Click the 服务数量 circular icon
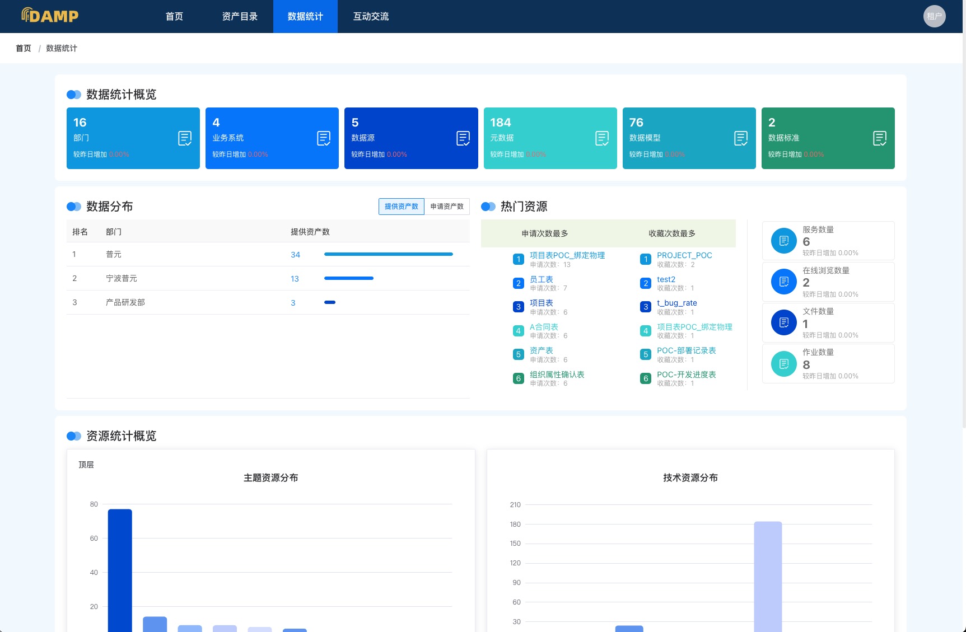Viewport: 966px width, 632px height. 783,241
